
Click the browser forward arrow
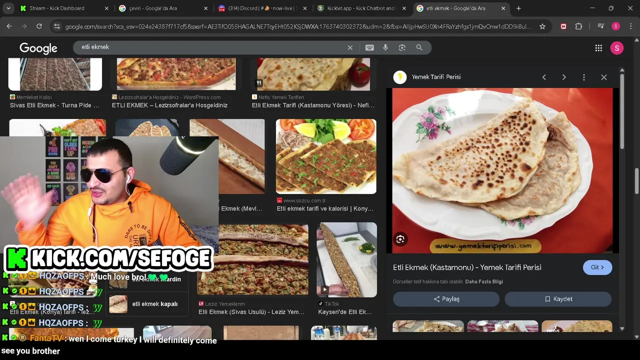[x=24, y=26]
